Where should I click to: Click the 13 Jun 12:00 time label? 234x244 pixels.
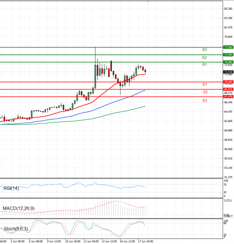[109, 241]
